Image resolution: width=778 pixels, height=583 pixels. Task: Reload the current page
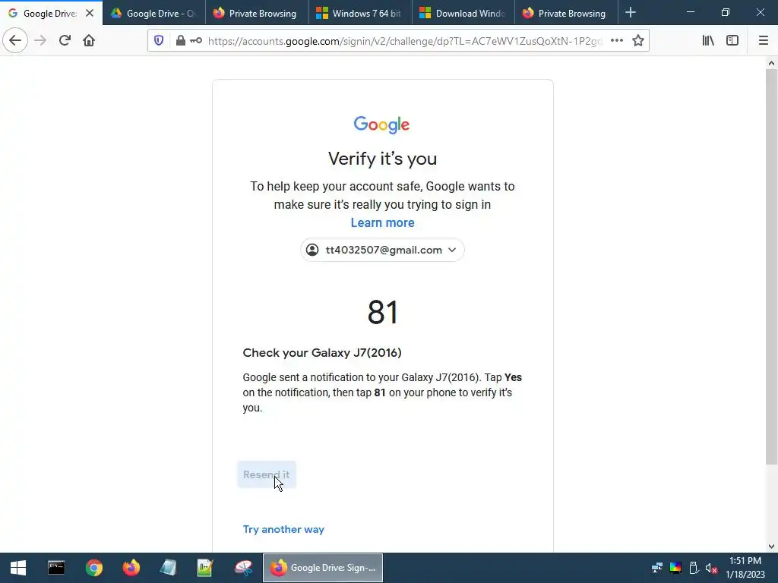[x=65, y=41]
